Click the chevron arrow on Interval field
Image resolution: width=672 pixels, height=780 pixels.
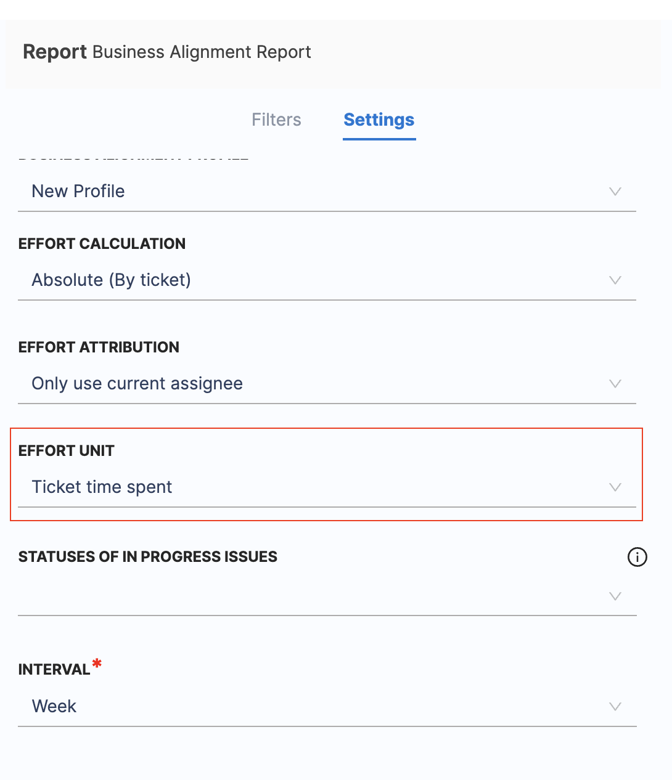(615, 707)
